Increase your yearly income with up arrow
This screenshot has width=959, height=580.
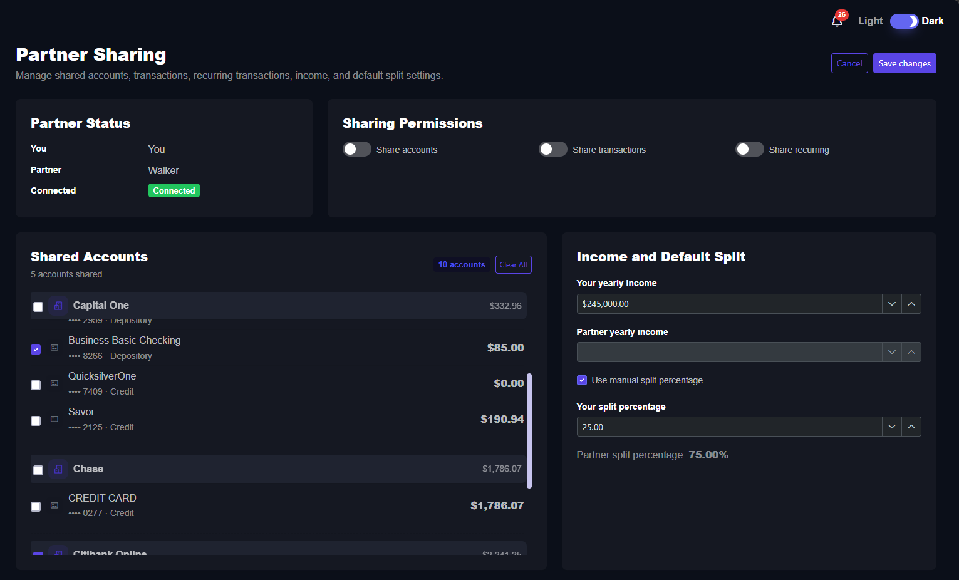tap(911, 304)
